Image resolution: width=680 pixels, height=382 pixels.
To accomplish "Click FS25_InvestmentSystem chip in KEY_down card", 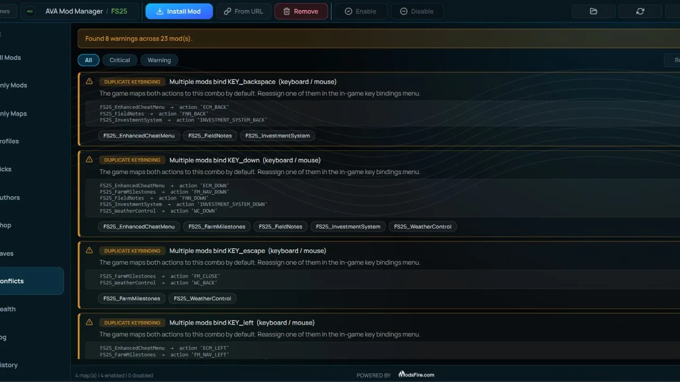I will tap(348, 227).
